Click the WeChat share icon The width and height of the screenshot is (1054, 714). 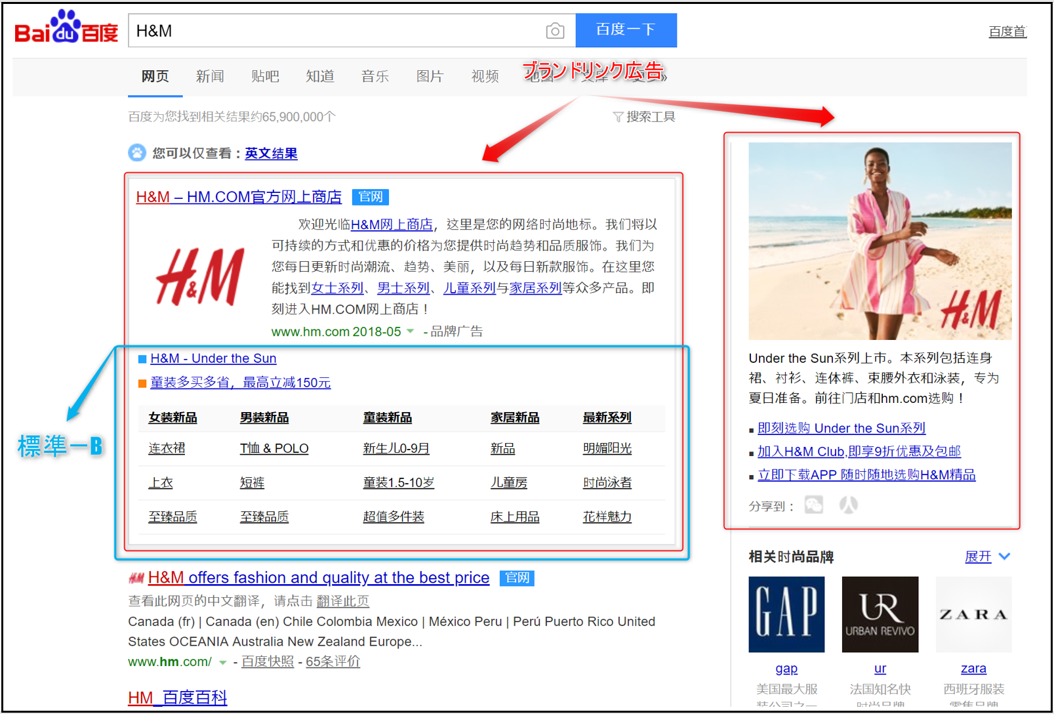813,505
